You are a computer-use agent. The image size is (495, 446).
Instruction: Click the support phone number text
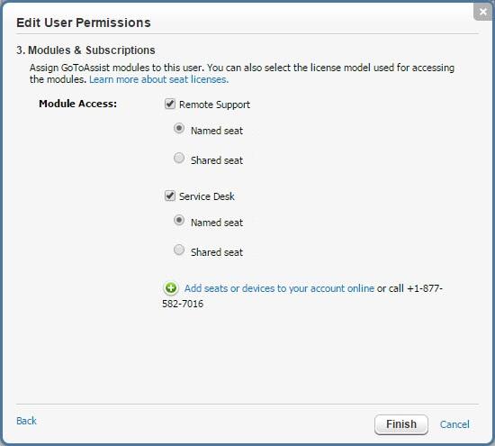coord(302,296)
